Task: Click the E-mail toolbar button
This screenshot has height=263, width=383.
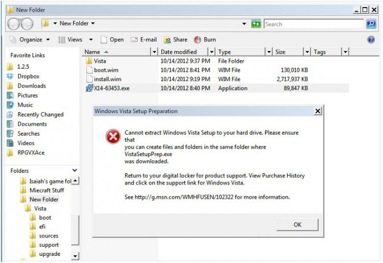Action: (144, 39)
